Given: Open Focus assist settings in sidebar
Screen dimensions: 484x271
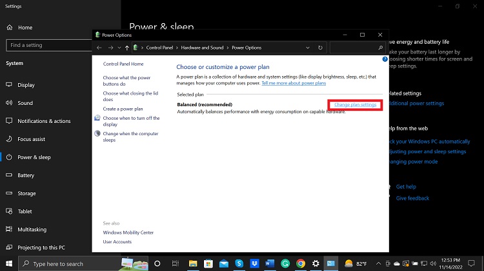Looking at the screenshot, I should click(x=31, y=139).
